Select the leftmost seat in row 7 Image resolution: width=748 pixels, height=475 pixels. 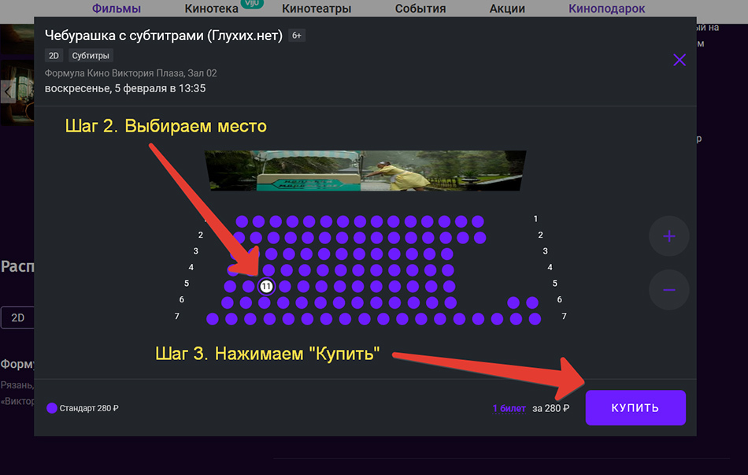point(213,319)
